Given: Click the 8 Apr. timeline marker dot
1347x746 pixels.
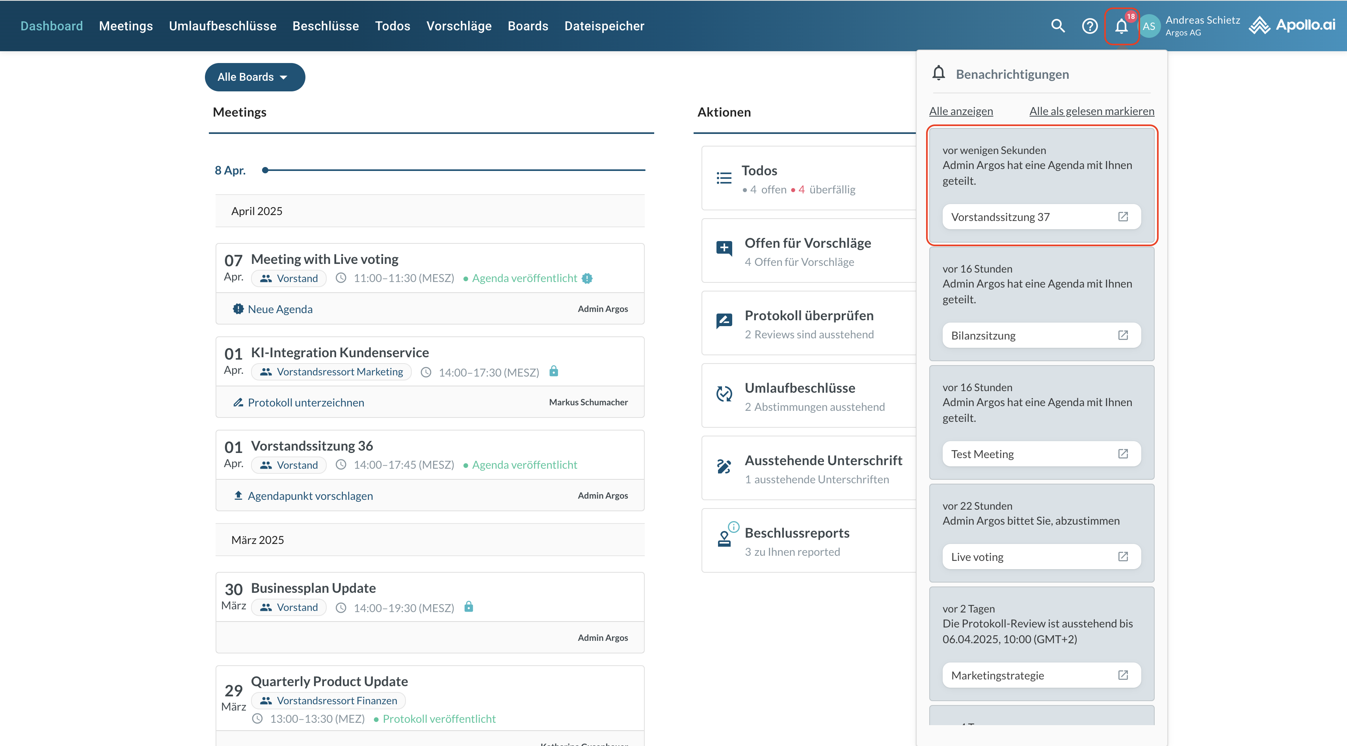Looking at the screenshot, I should point(265,170).
